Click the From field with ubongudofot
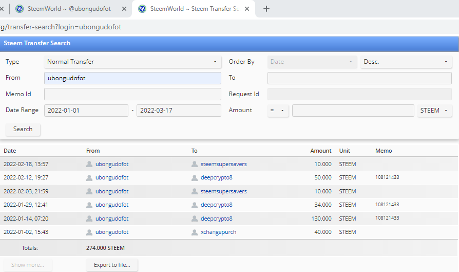459x272 pixels. pos(132,78)
